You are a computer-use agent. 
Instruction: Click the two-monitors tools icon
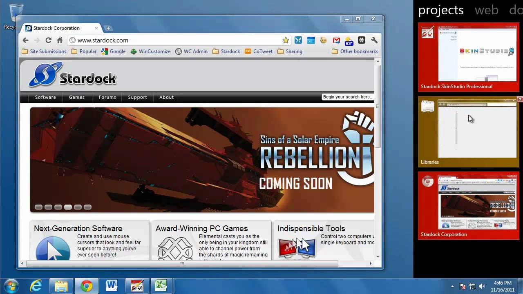click(297, 248)
